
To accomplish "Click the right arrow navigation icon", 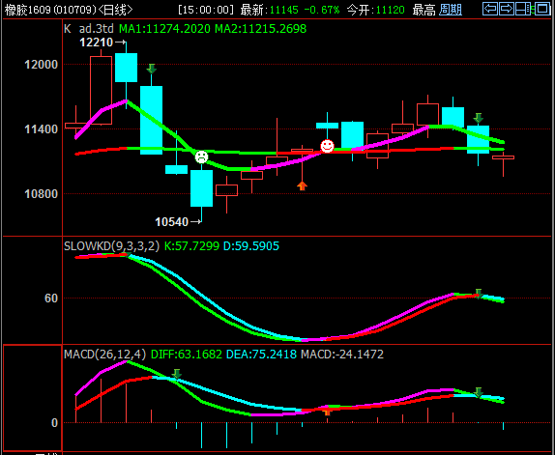I will [x=507, y=8].
